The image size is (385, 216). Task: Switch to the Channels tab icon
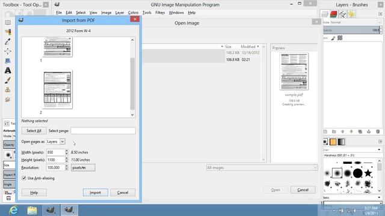(x=333, y=14)
